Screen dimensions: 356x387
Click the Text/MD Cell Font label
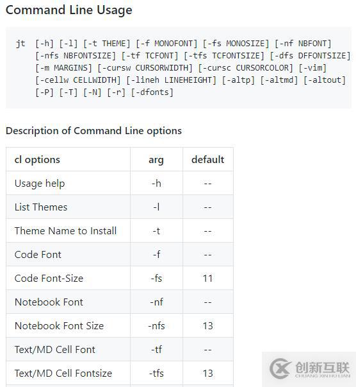tap(55, 350)
